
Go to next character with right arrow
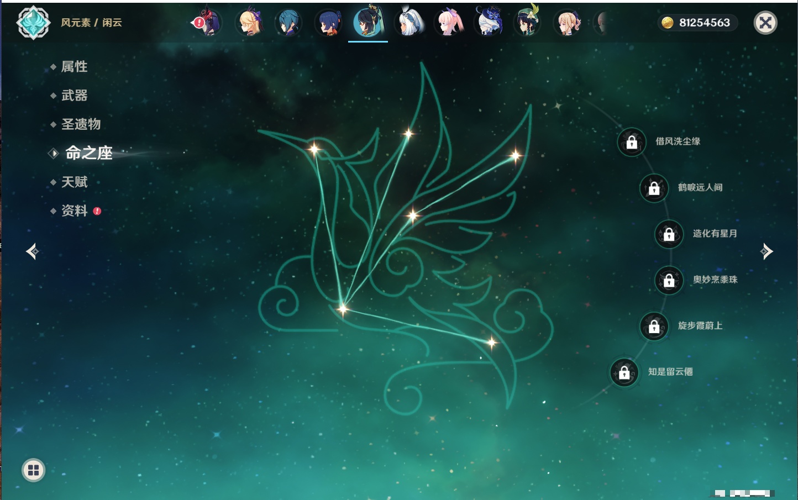767,251
